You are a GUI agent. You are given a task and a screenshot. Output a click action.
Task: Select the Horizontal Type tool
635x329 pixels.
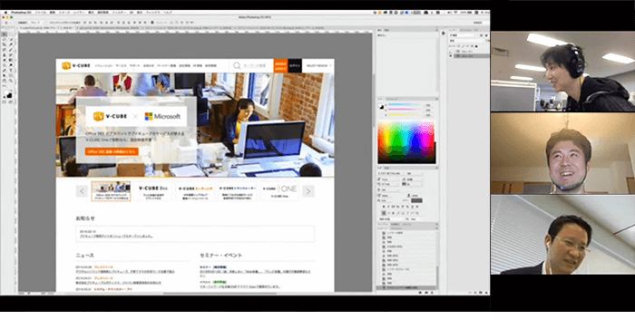[x=11, y=70]
